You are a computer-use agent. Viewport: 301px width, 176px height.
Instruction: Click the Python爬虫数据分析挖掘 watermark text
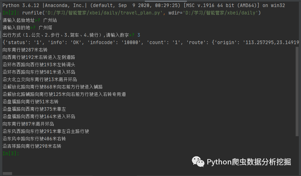[x=249, y=162]
